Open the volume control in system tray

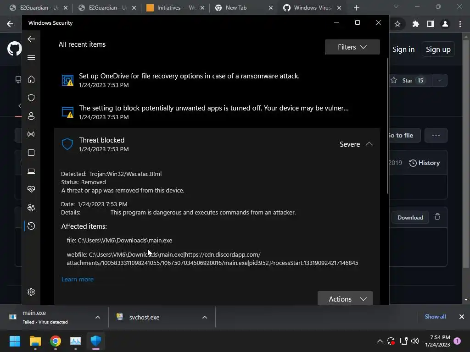[415, 341]
